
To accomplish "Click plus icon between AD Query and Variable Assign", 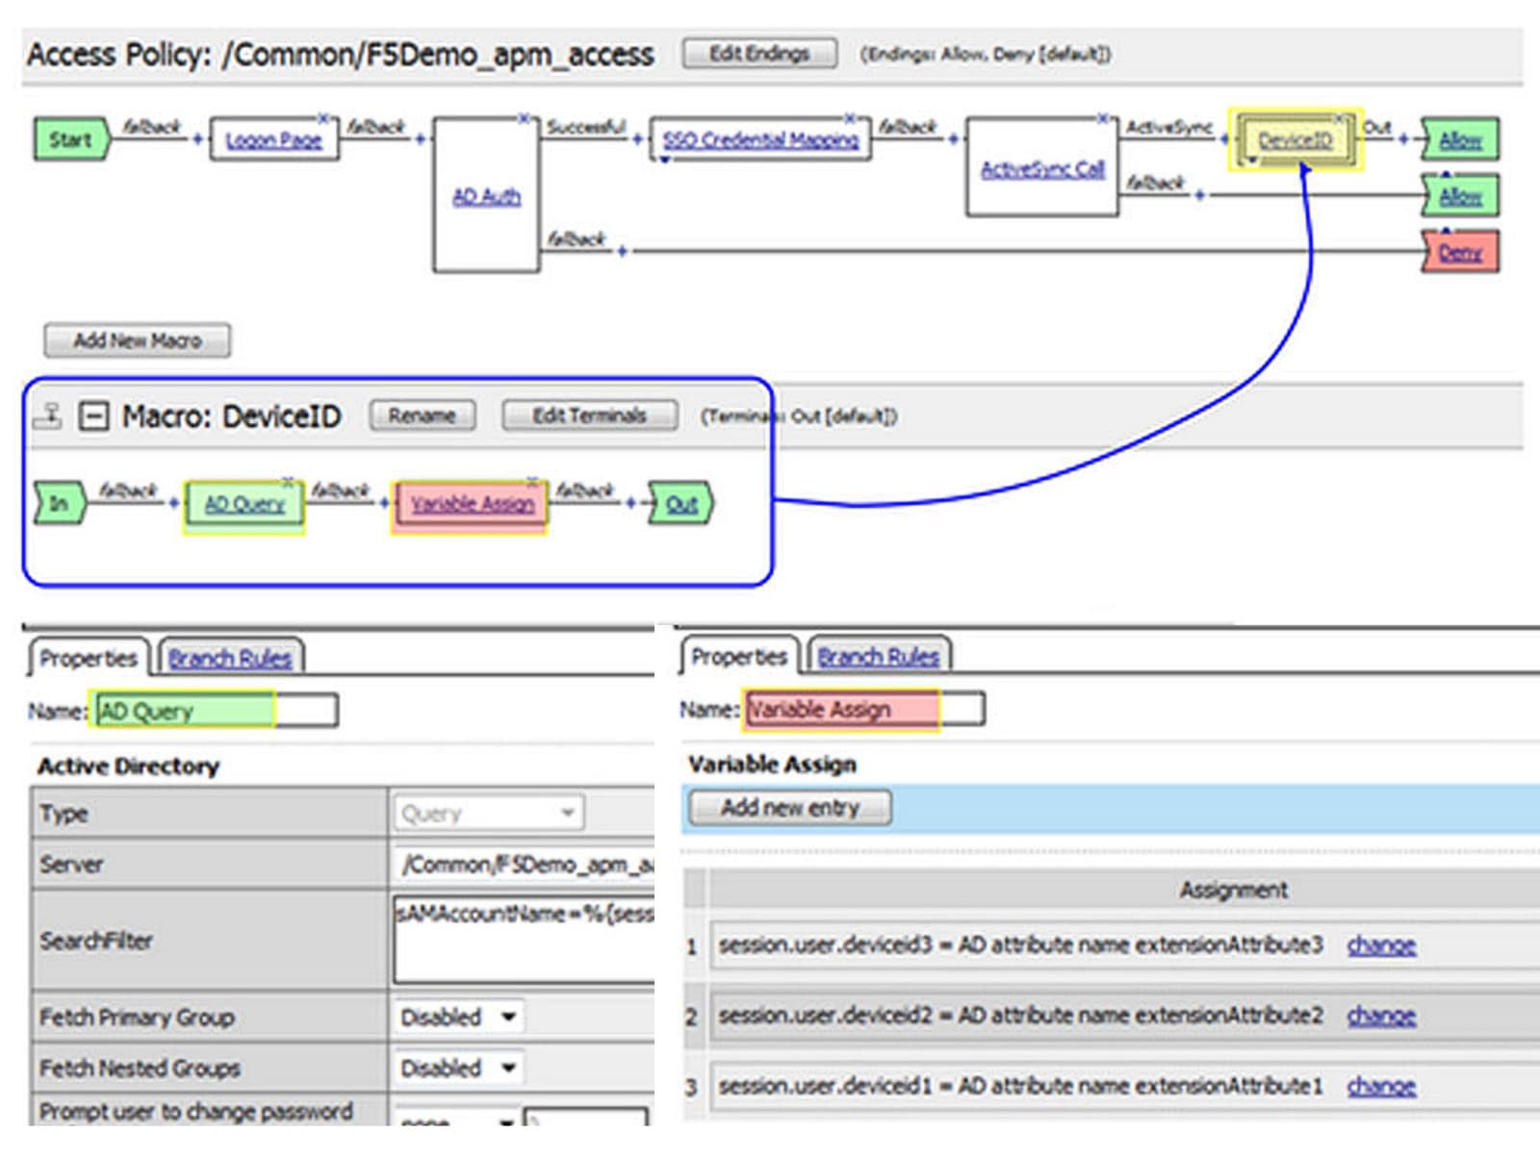I will tap(384, 503).
